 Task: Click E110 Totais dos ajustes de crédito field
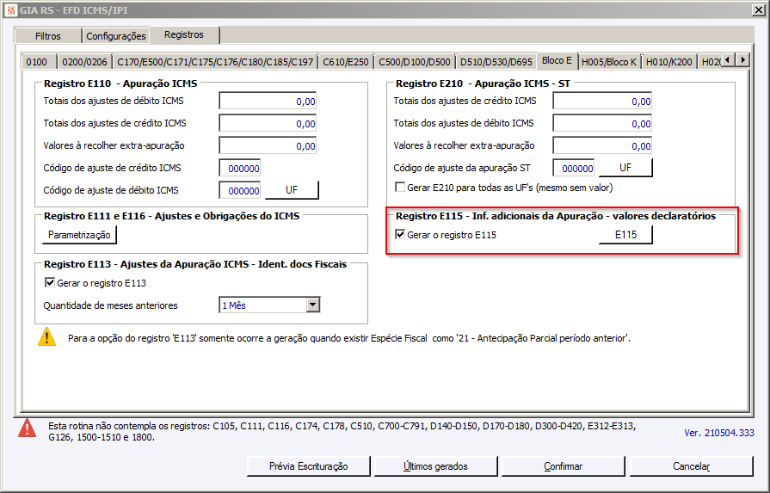coord(268,123)
